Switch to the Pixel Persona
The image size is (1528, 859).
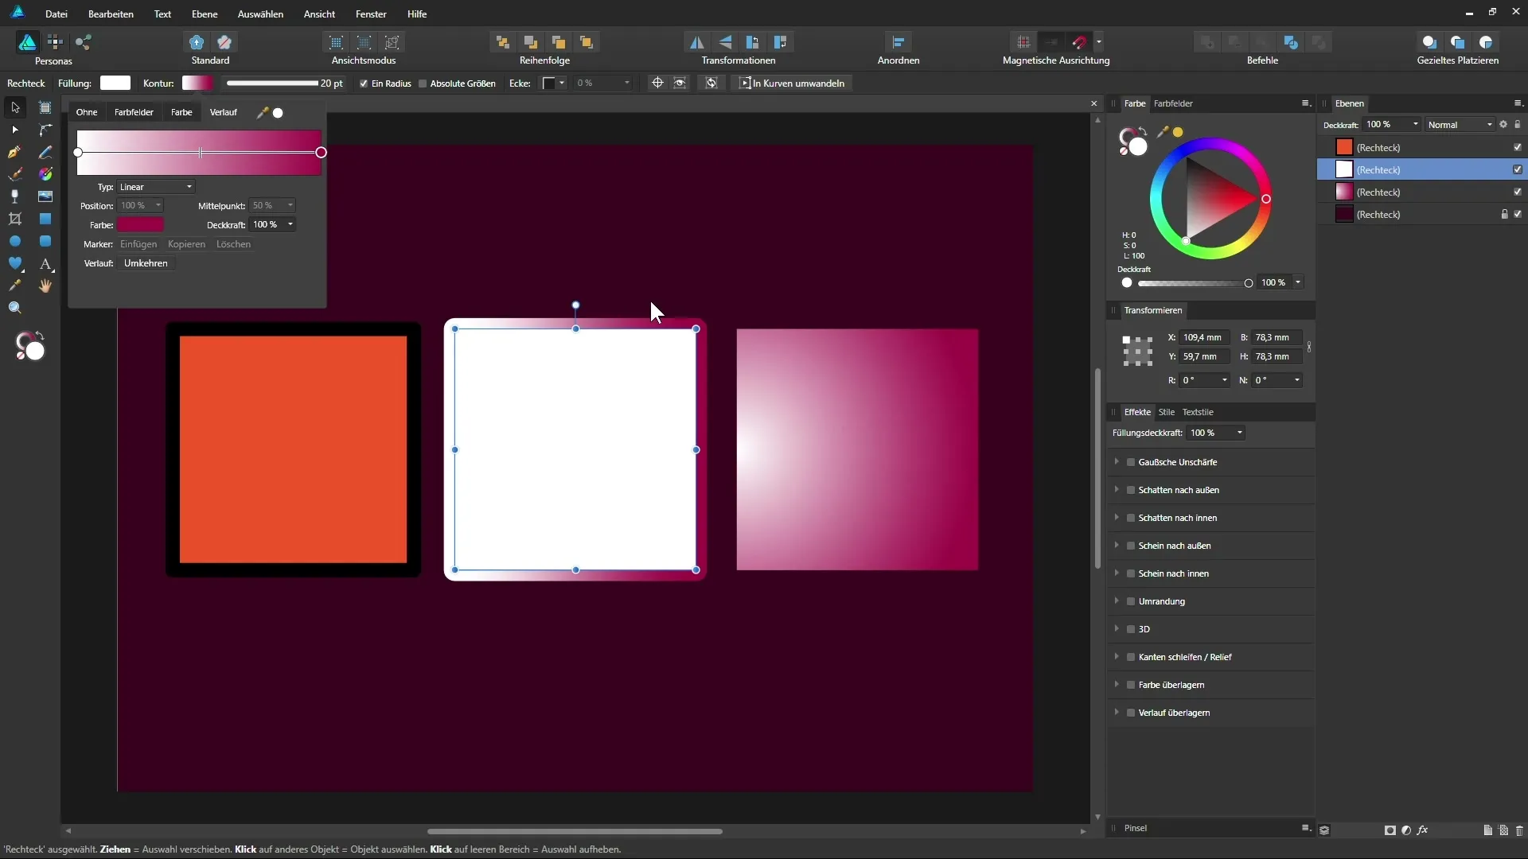(x=55, y=42)
